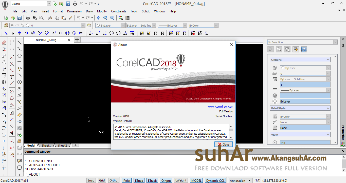
Task: Click the Dynamic Zoom magnifier icon
Action: tap(105, 18)
